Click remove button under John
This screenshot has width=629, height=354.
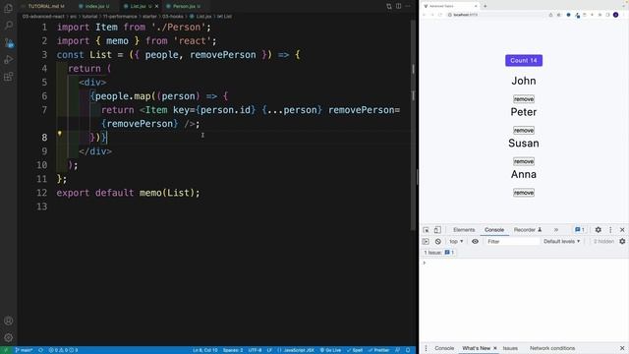coord(524,98)
